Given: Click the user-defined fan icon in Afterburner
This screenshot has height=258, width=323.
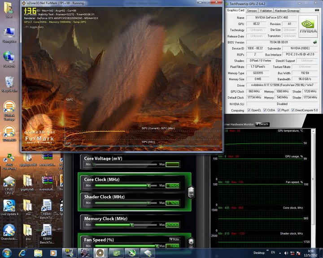Looking at the screenshot, I should [x=191, y=243].
